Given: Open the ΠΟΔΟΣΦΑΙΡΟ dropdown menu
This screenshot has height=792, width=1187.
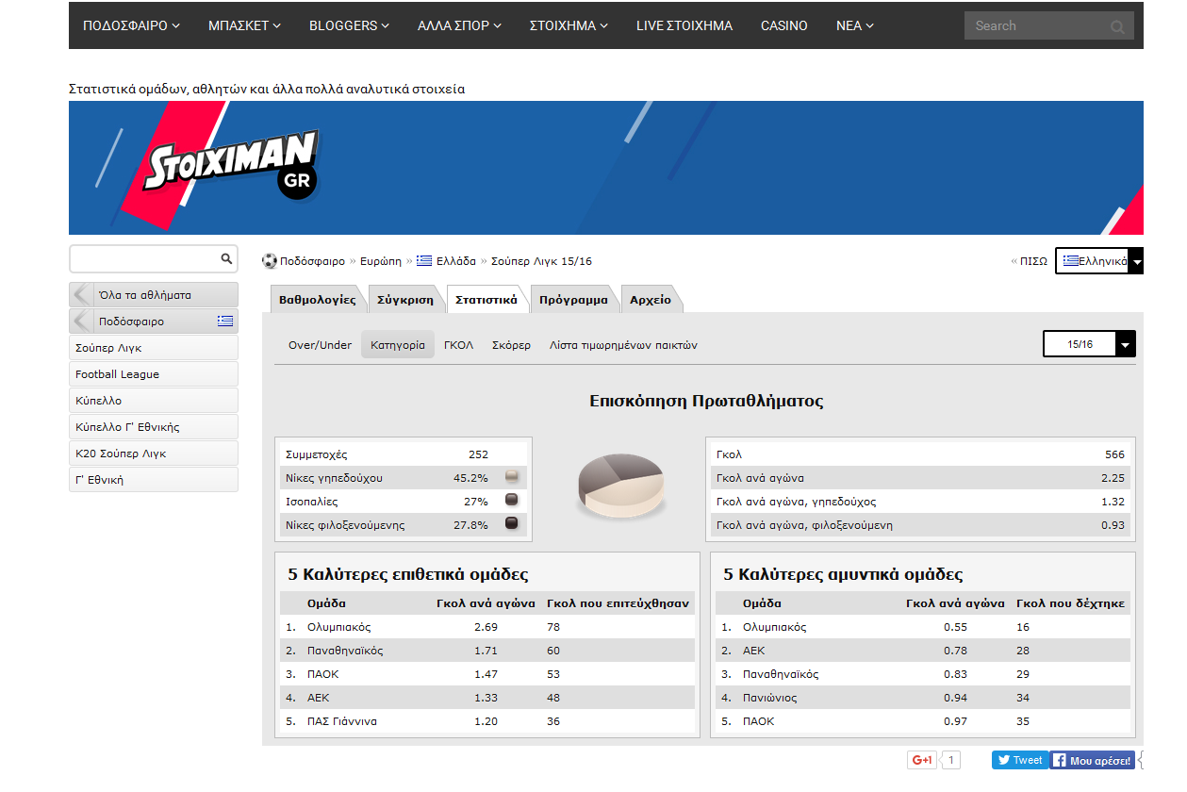Looking at the screenshot, I should [x=131, y=25].
